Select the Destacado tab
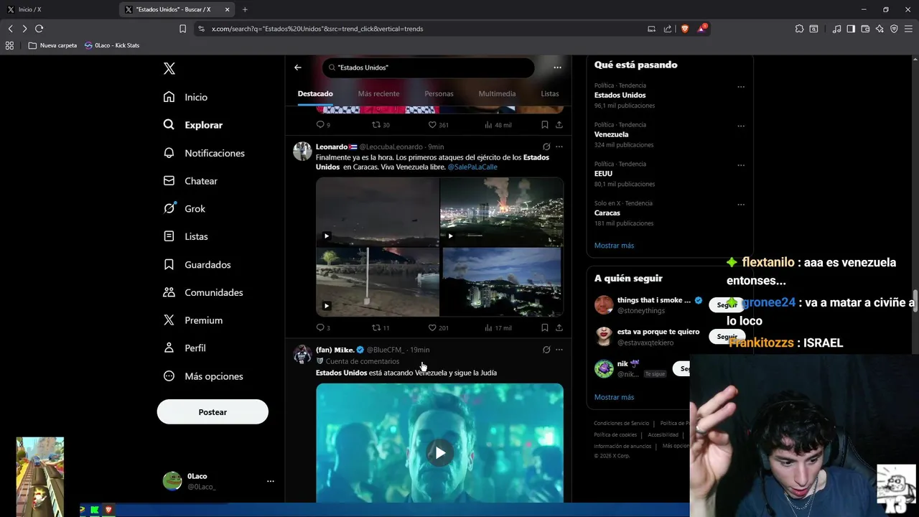 (315, 94)
